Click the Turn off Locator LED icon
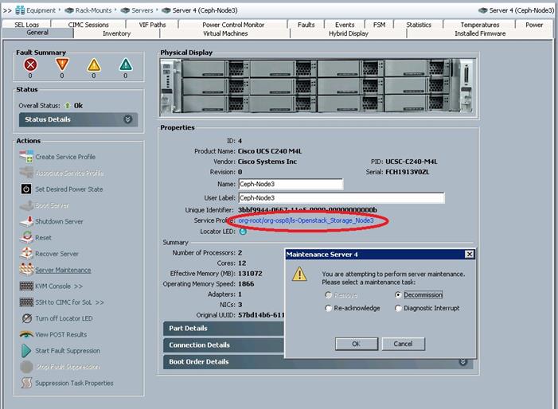The height and width of the screenshot is (409, 558). click(27, 318)
